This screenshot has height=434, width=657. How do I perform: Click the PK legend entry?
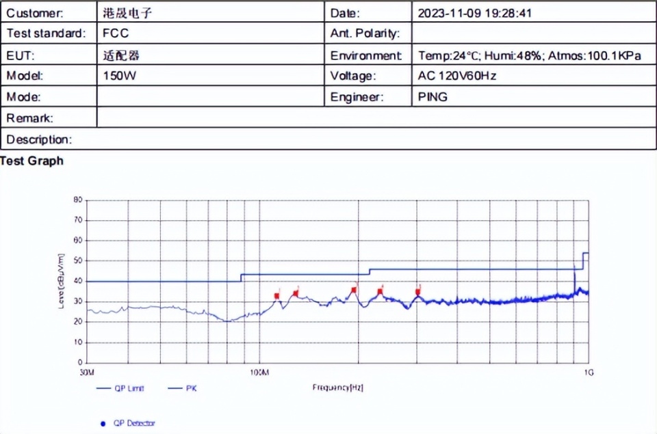[x=182, y=388]
